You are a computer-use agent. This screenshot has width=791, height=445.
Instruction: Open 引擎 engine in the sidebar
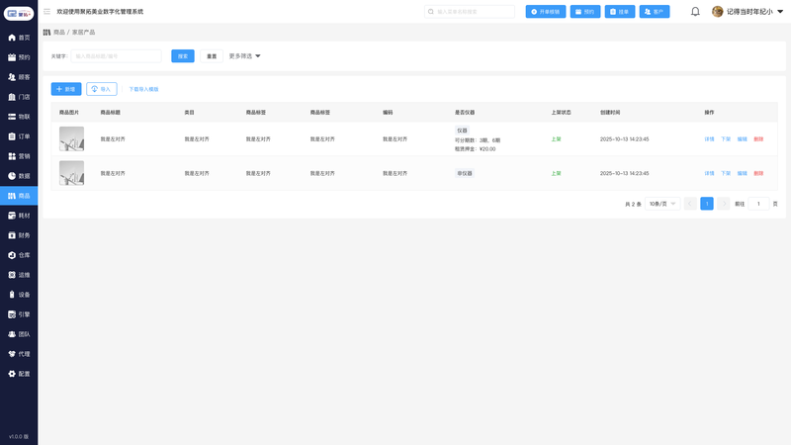tap(19, 314)
